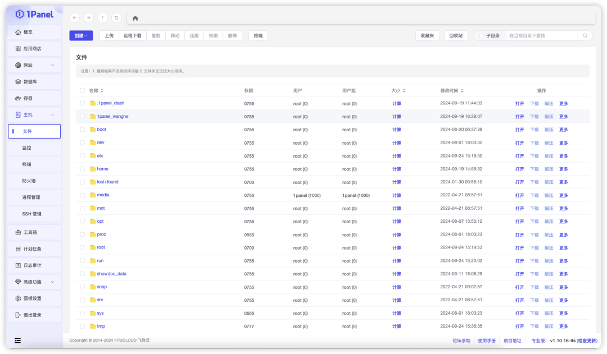Select SSH 管理 in sidebar

(34, 214)
